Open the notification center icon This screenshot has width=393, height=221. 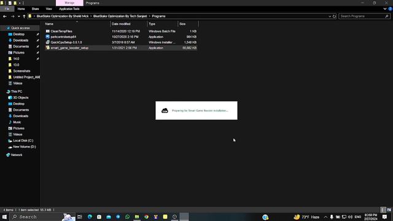pyautogui.click(x=385, y=217)
